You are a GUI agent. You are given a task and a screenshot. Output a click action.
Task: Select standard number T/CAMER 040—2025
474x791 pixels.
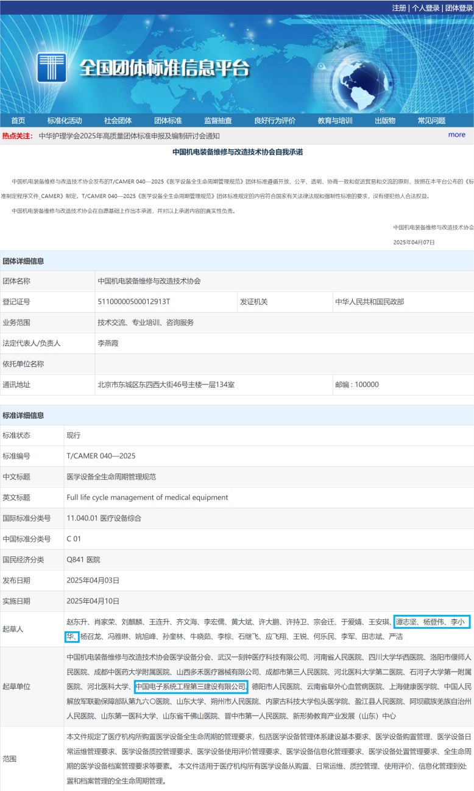pos(101,456)
